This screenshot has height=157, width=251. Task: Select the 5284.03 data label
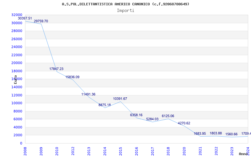[152, 119]
